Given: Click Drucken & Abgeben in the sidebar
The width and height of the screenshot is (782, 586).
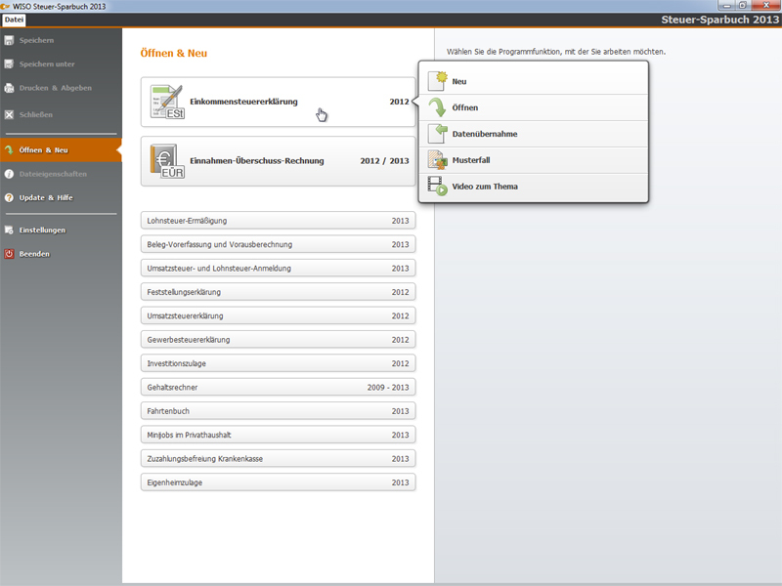Looking at the screenshot, I should pos(55,88).
